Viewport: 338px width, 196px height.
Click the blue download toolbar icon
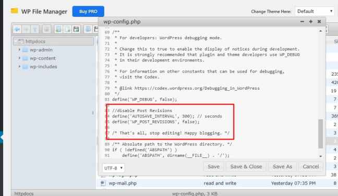click(x=88, y=29)
